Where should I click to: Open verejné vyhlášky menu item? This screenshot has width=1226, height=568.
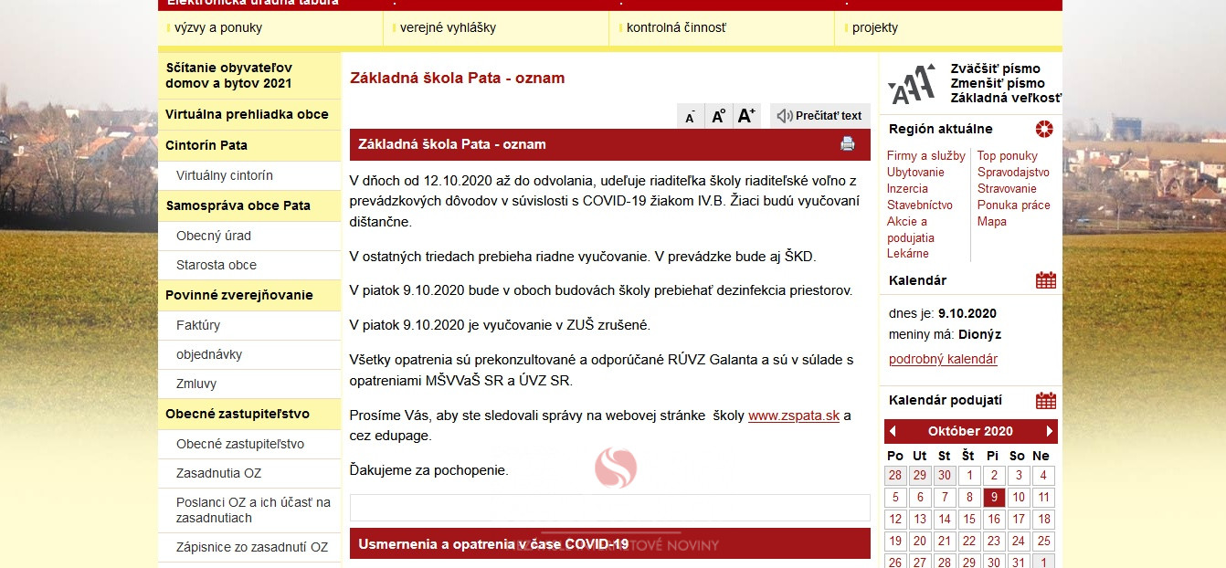click(448, 27)
